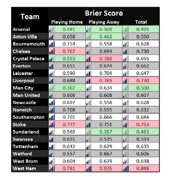Viewport: 172px width, 180px height.
Task: Select the Tottenham team name cell
Action: point(30,147)
